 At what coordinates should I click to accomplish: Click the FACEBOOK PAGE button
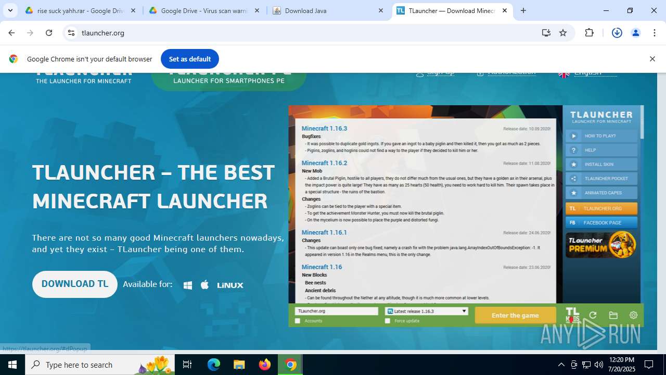(x=601, y=222)
